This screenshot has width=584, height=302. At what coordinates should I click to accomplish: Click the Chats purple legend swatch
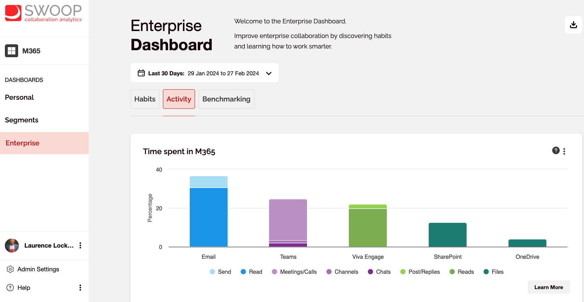pos(370,272)
